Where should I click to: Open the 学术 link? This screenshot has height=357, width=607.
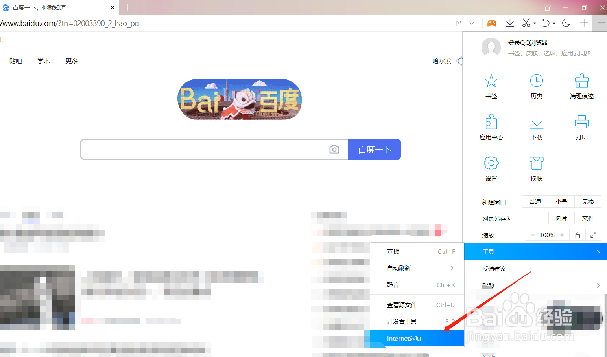44,61
